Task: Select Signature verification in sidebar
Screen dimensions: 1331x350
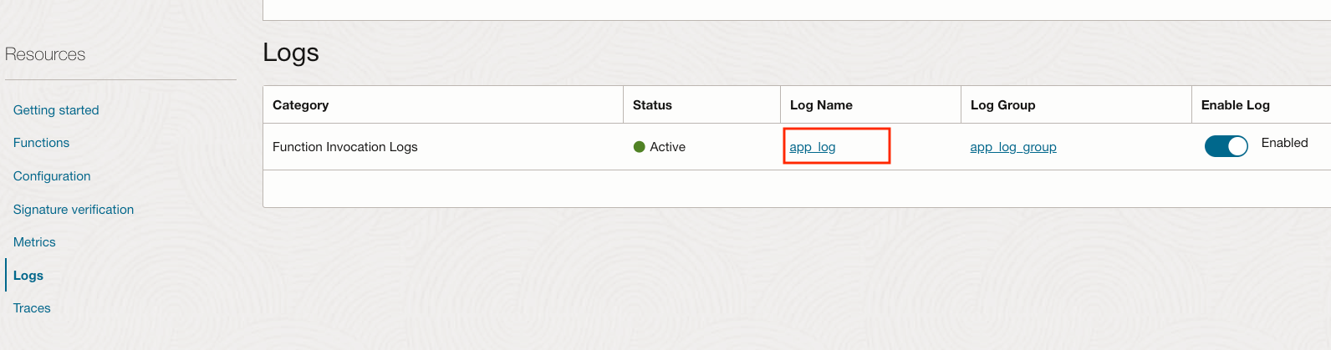Action: point(74,210)
